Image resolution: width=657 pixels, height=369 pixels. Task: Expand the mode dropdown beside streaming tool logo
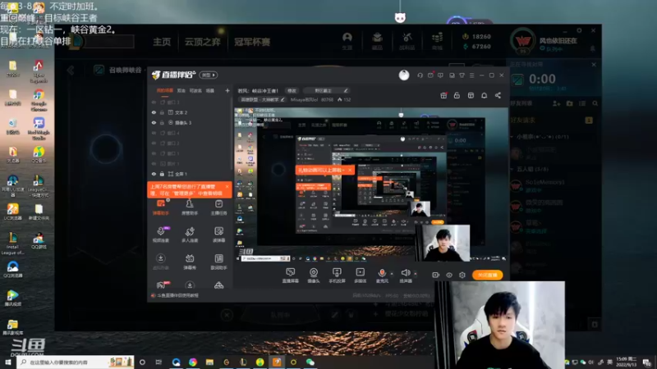[x=209, y=75]
